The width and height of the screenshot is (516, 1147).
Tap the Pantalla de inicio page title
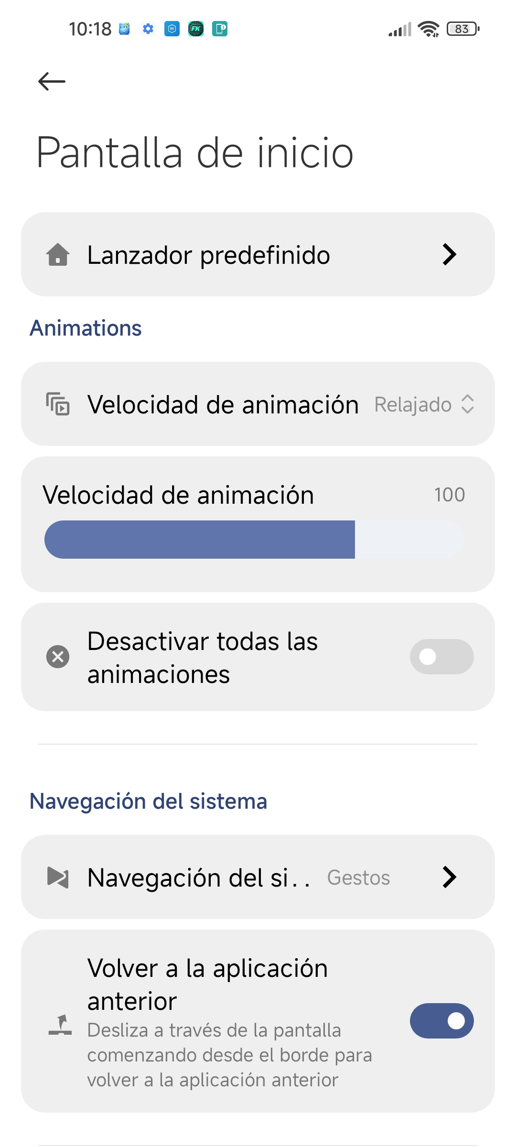[195, 152]
